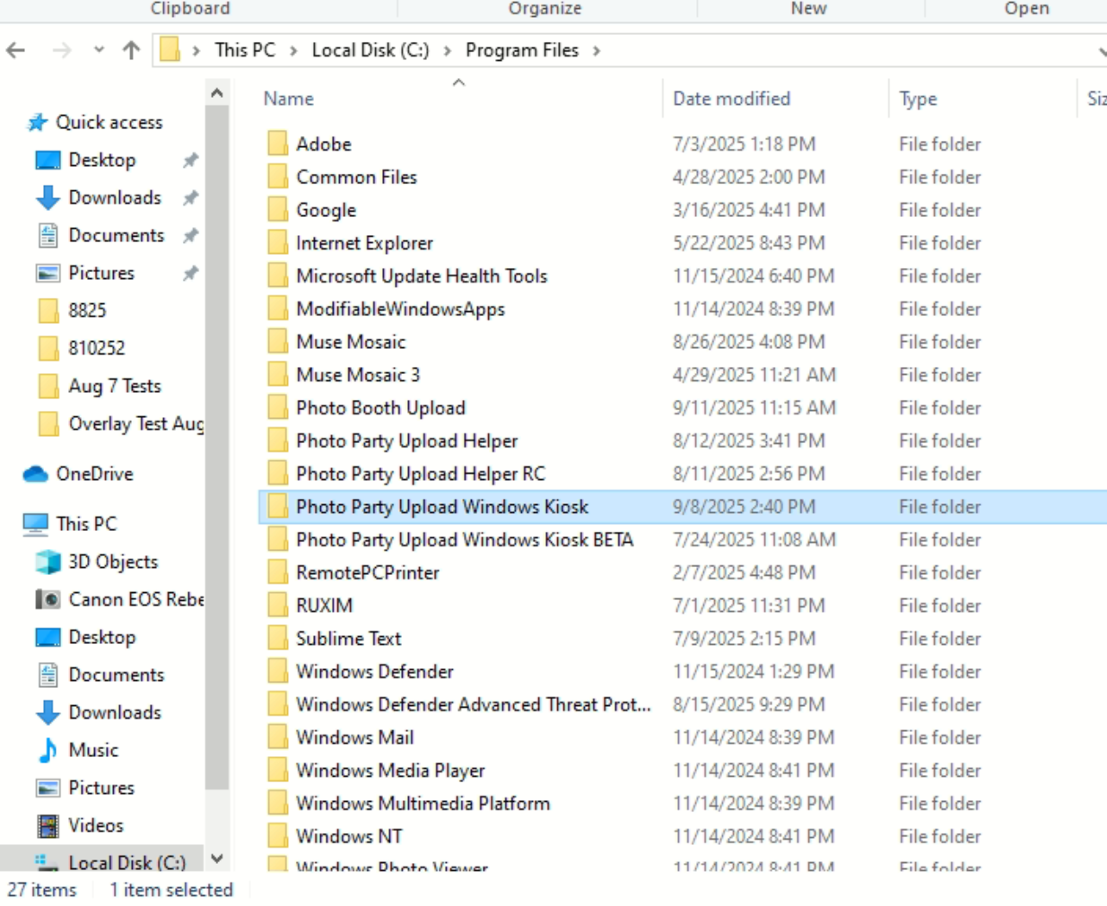Click 'This PC' in the address breadcrumb

pos(245,50)
